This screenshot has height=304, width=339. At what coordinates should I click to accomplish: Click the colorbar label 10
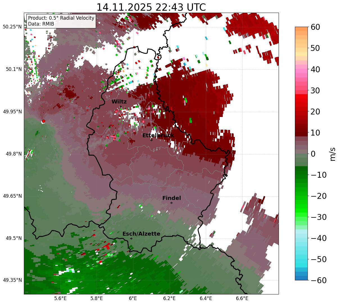click(x=316, y=132)
